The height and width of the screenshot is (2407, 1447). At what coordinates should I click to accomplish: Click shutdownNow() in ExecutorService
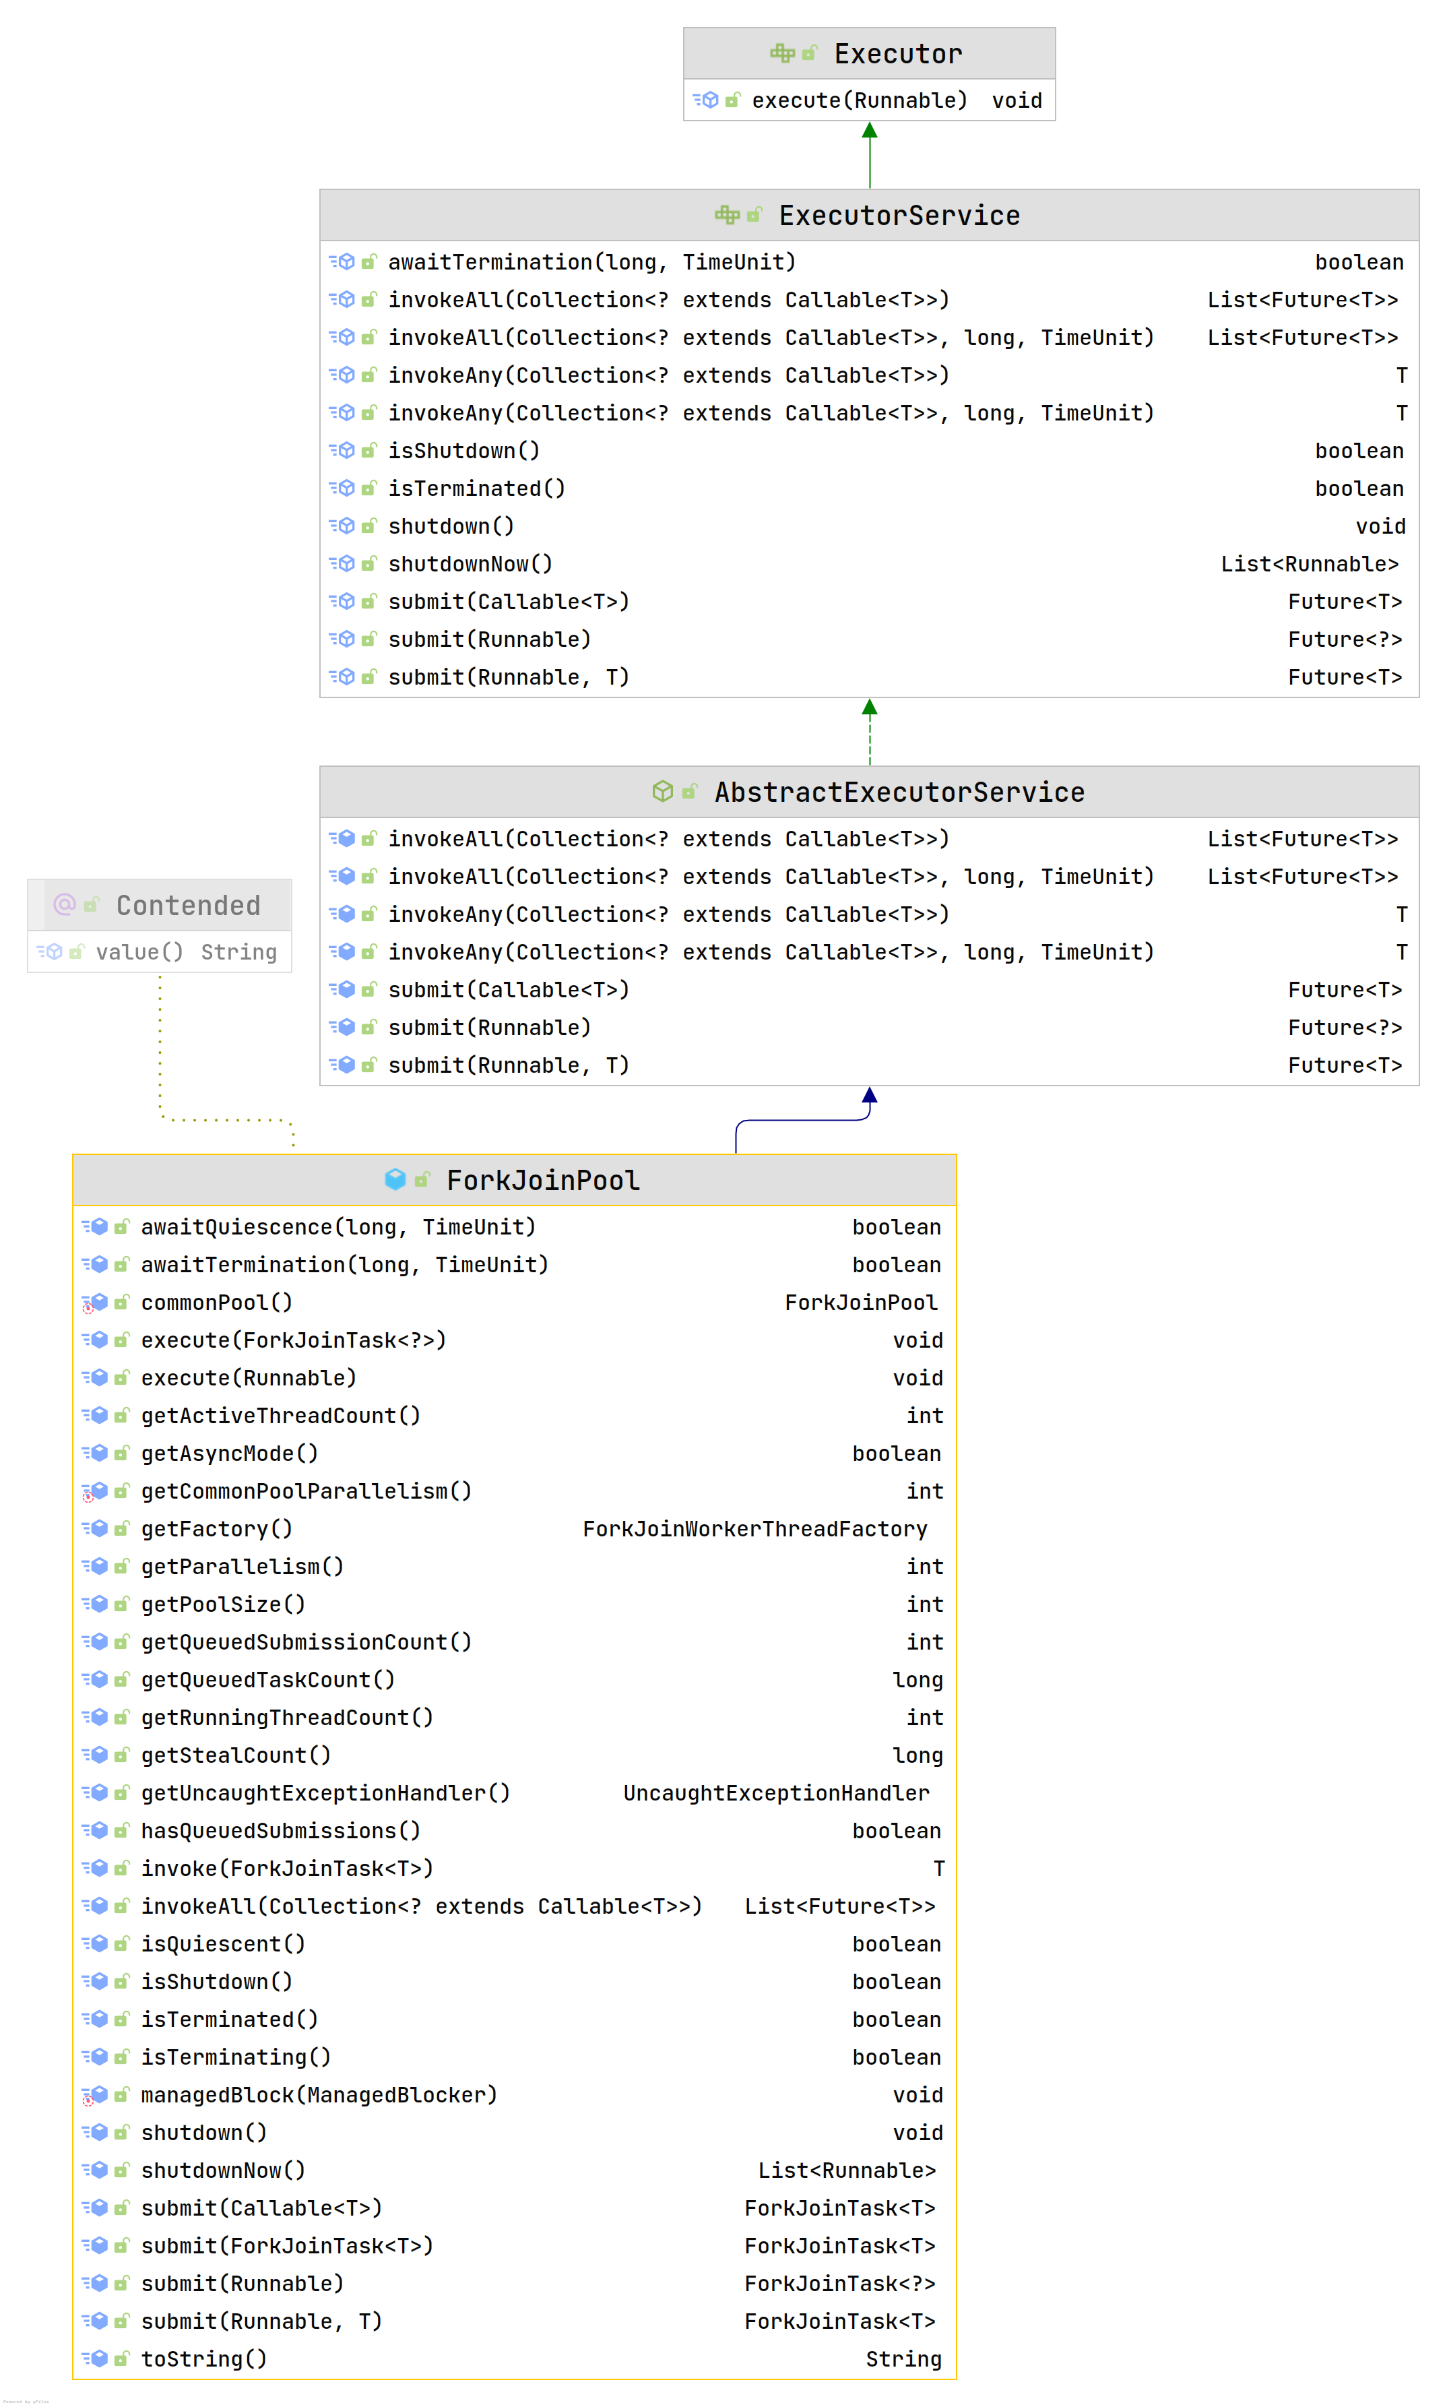coord(470,564)
